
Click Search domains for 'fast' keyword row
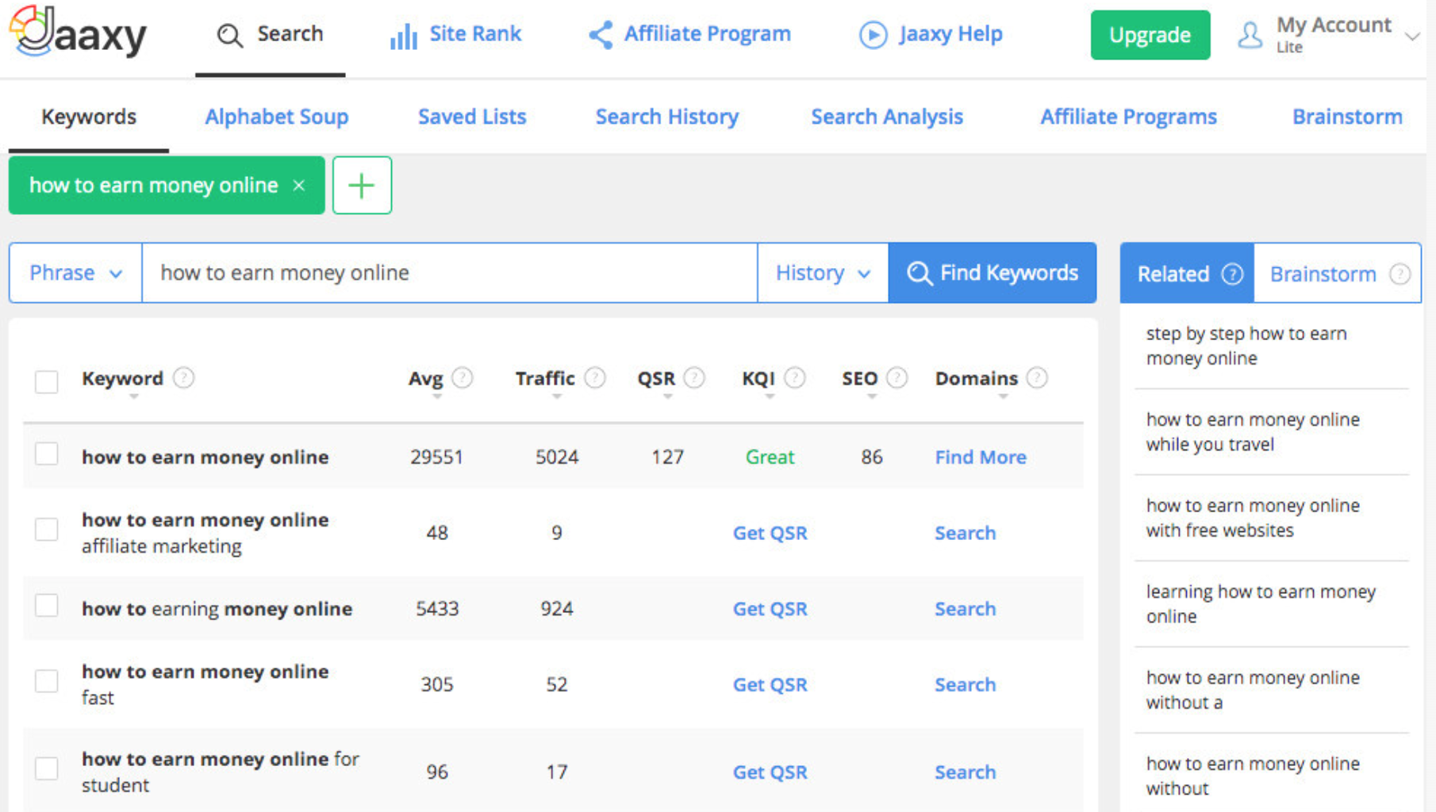(965, 685)
